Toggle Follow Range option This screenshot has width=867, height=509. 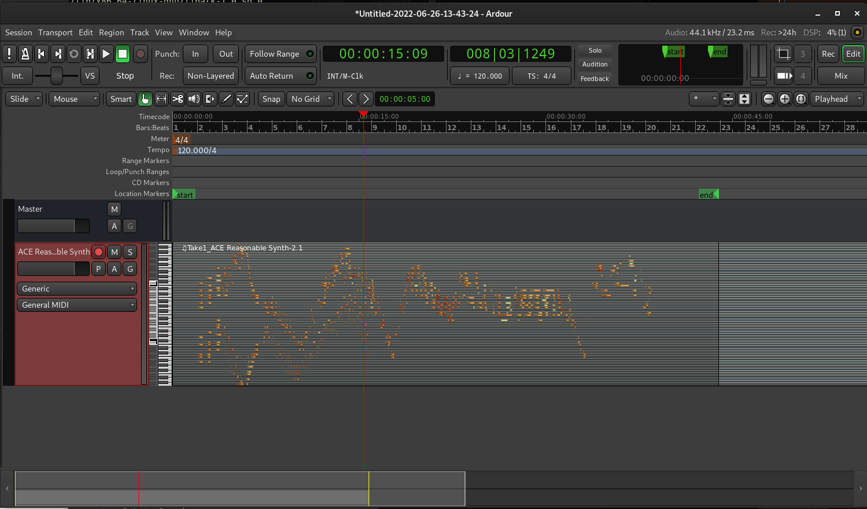tap(281, 54)
